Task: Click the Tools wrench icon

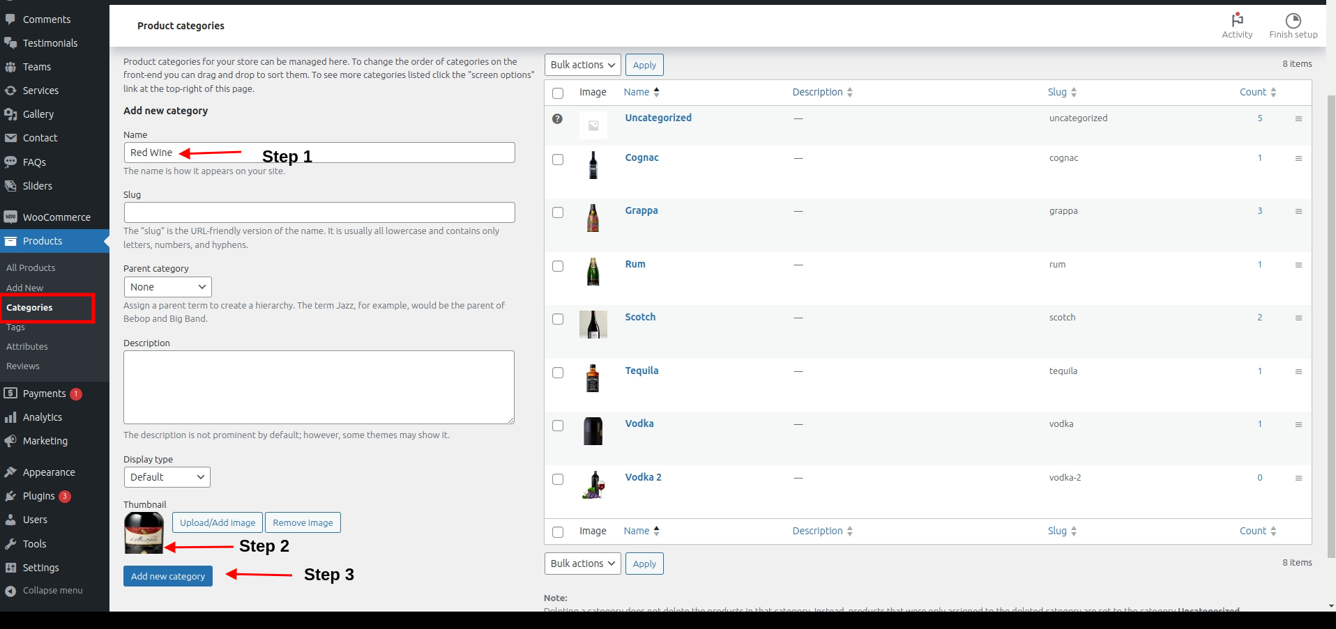Action: [x=10, y=544]
